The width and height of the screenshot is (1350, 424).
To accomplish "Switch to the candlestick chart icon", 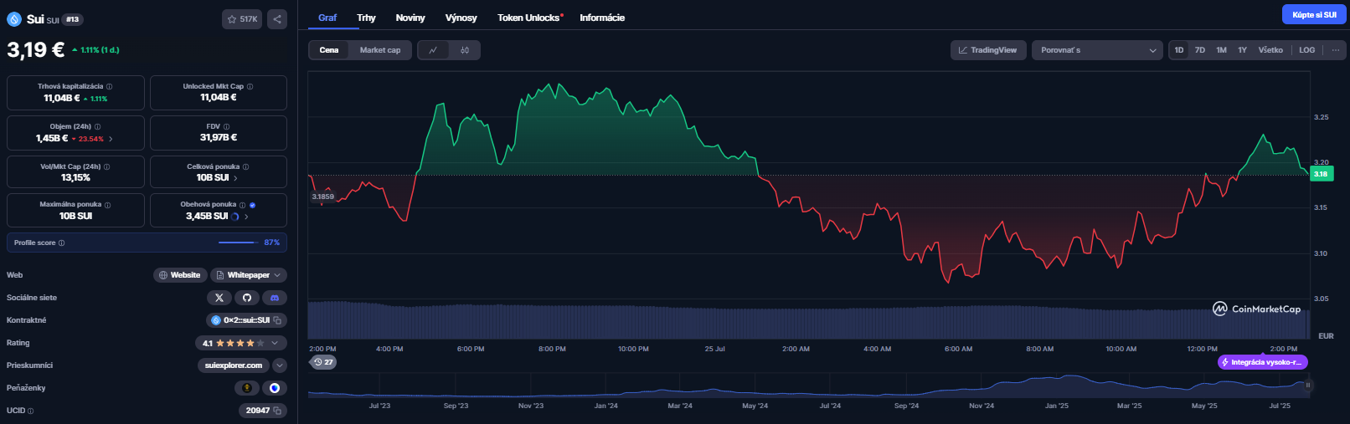I will 465,50.
